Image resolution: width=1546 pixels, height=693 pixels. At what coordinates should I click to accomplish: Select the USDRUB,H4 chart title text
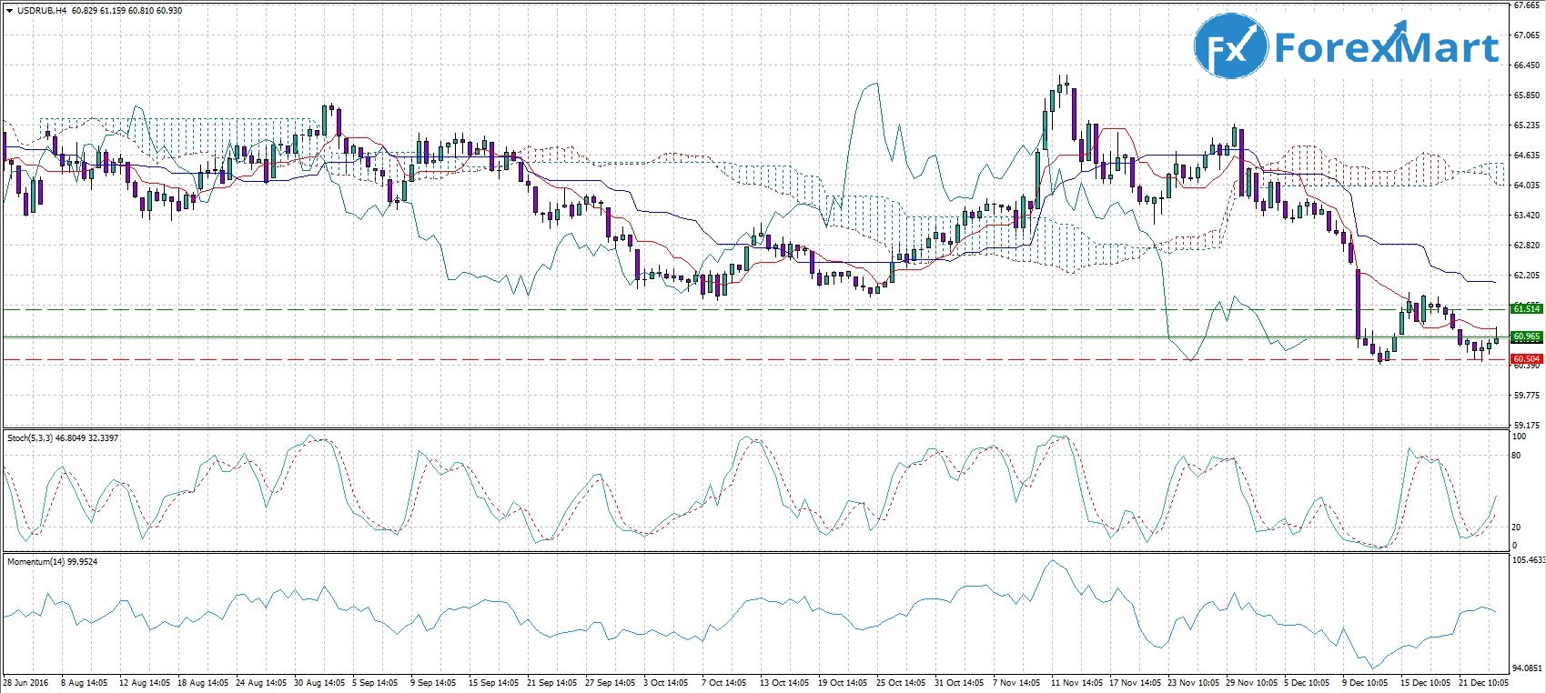click(41, 11)
